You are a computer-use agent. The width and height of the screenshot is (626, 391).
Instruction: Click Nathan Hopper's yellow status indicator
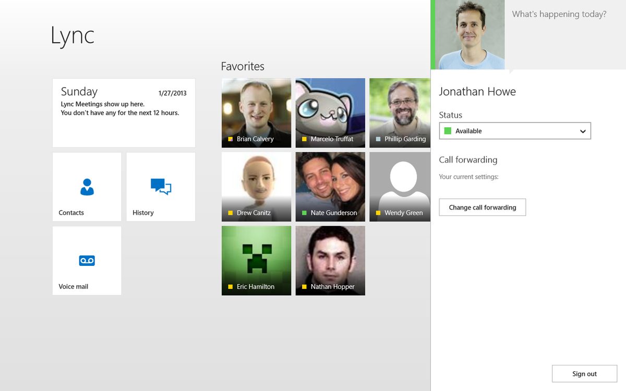point(304,287)
